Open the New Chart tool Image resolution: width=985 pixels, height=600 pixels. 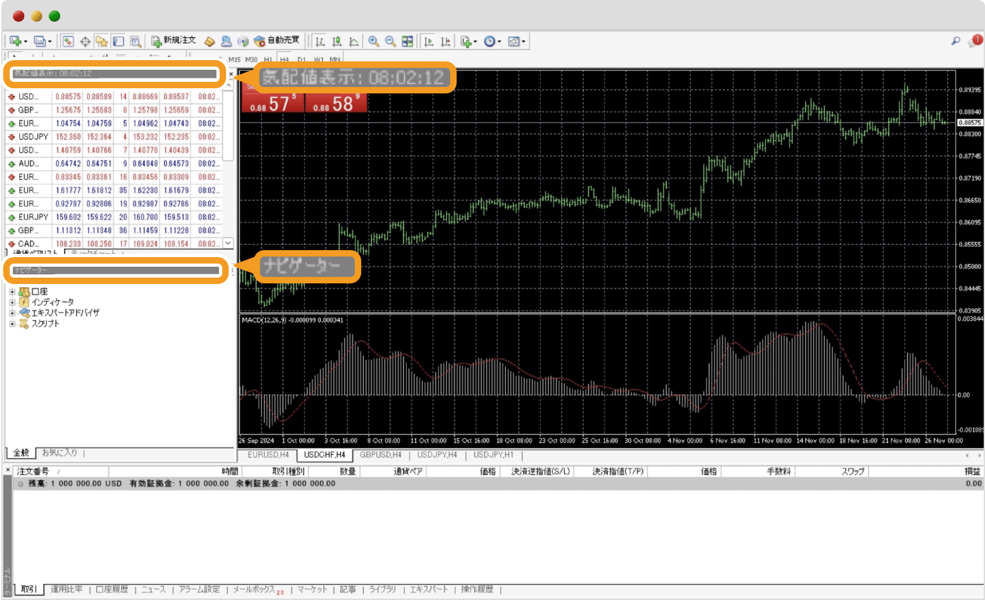pos(15,42)
